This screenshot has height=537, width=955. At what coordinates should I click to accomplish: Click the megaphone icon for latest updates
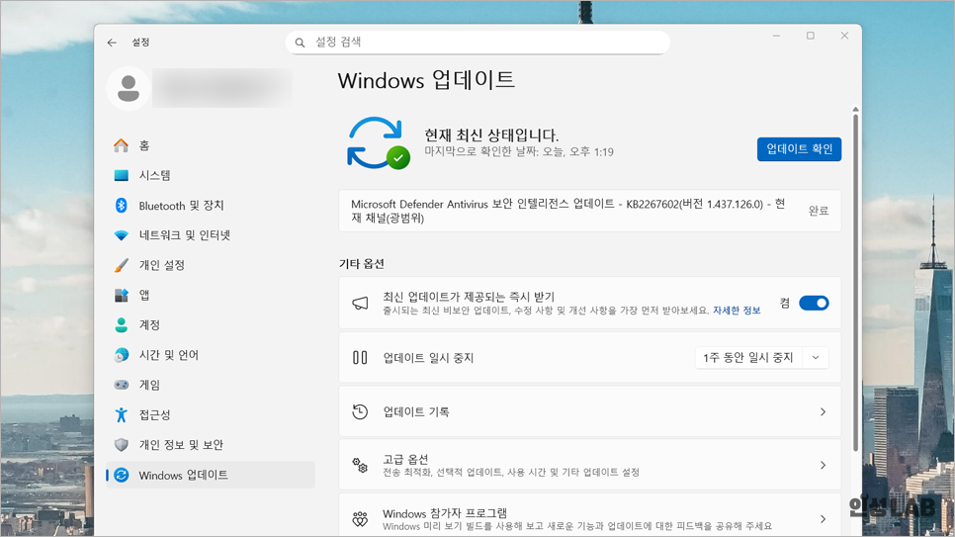click(x=360, y=303)
